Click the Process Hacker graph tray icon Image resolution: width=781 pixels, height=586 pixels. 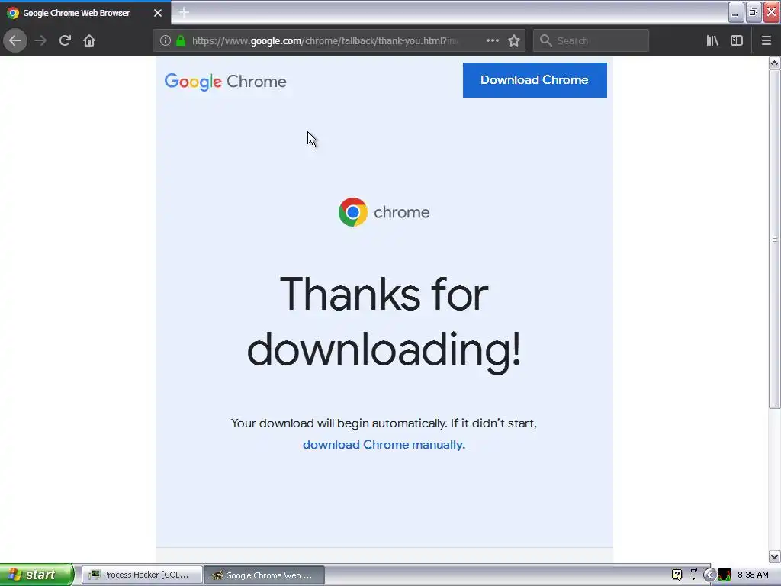pyautogui.click(x=725, y=575)
